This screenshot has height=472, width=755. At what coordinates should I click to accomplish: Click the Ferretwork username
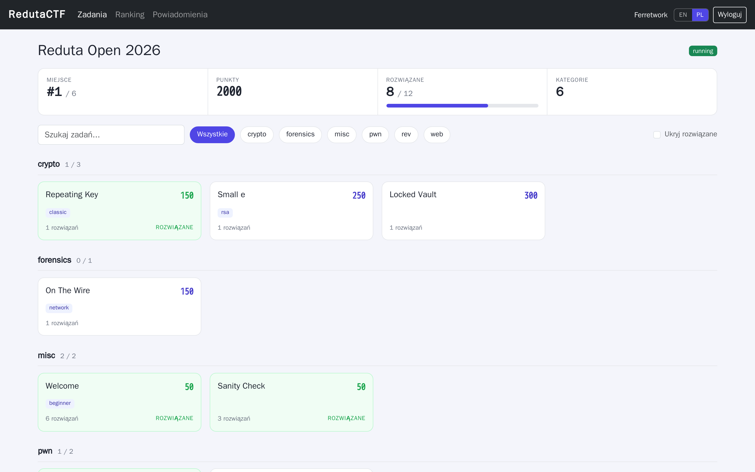click(651, 15)
